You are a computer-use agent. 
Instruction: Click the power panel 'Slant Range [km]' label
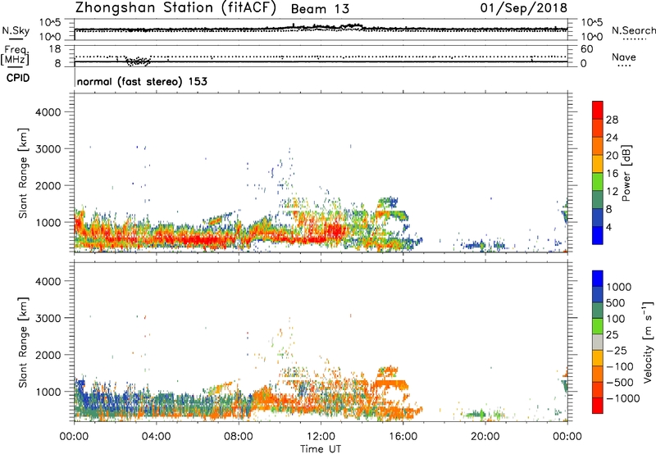coord(22,174)
